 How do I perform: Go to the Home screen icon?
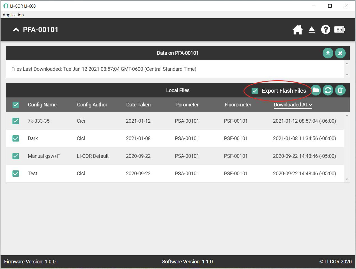pyautogui.click(x=297, y=29)
